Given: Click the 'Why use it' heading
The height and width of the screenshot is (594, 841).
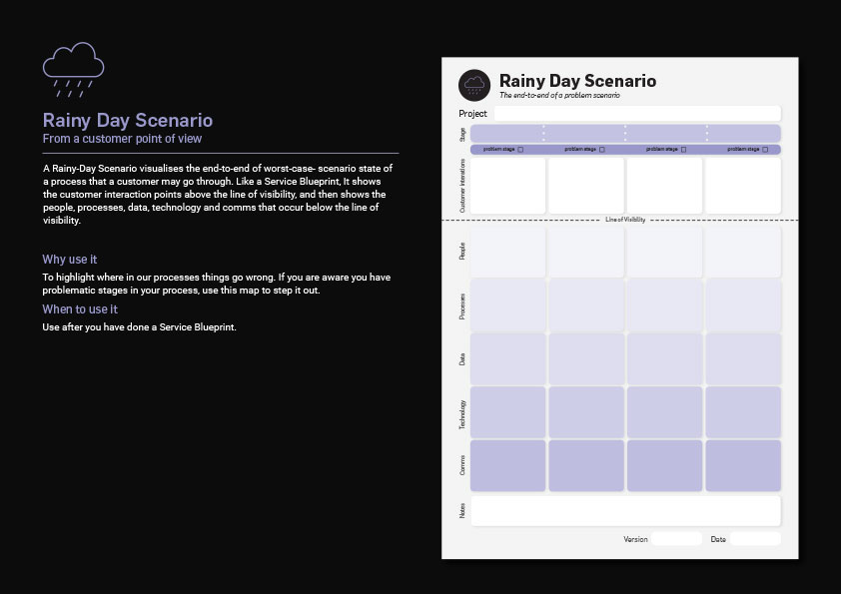Looking at the screenshot, I should tap(70, 260).
